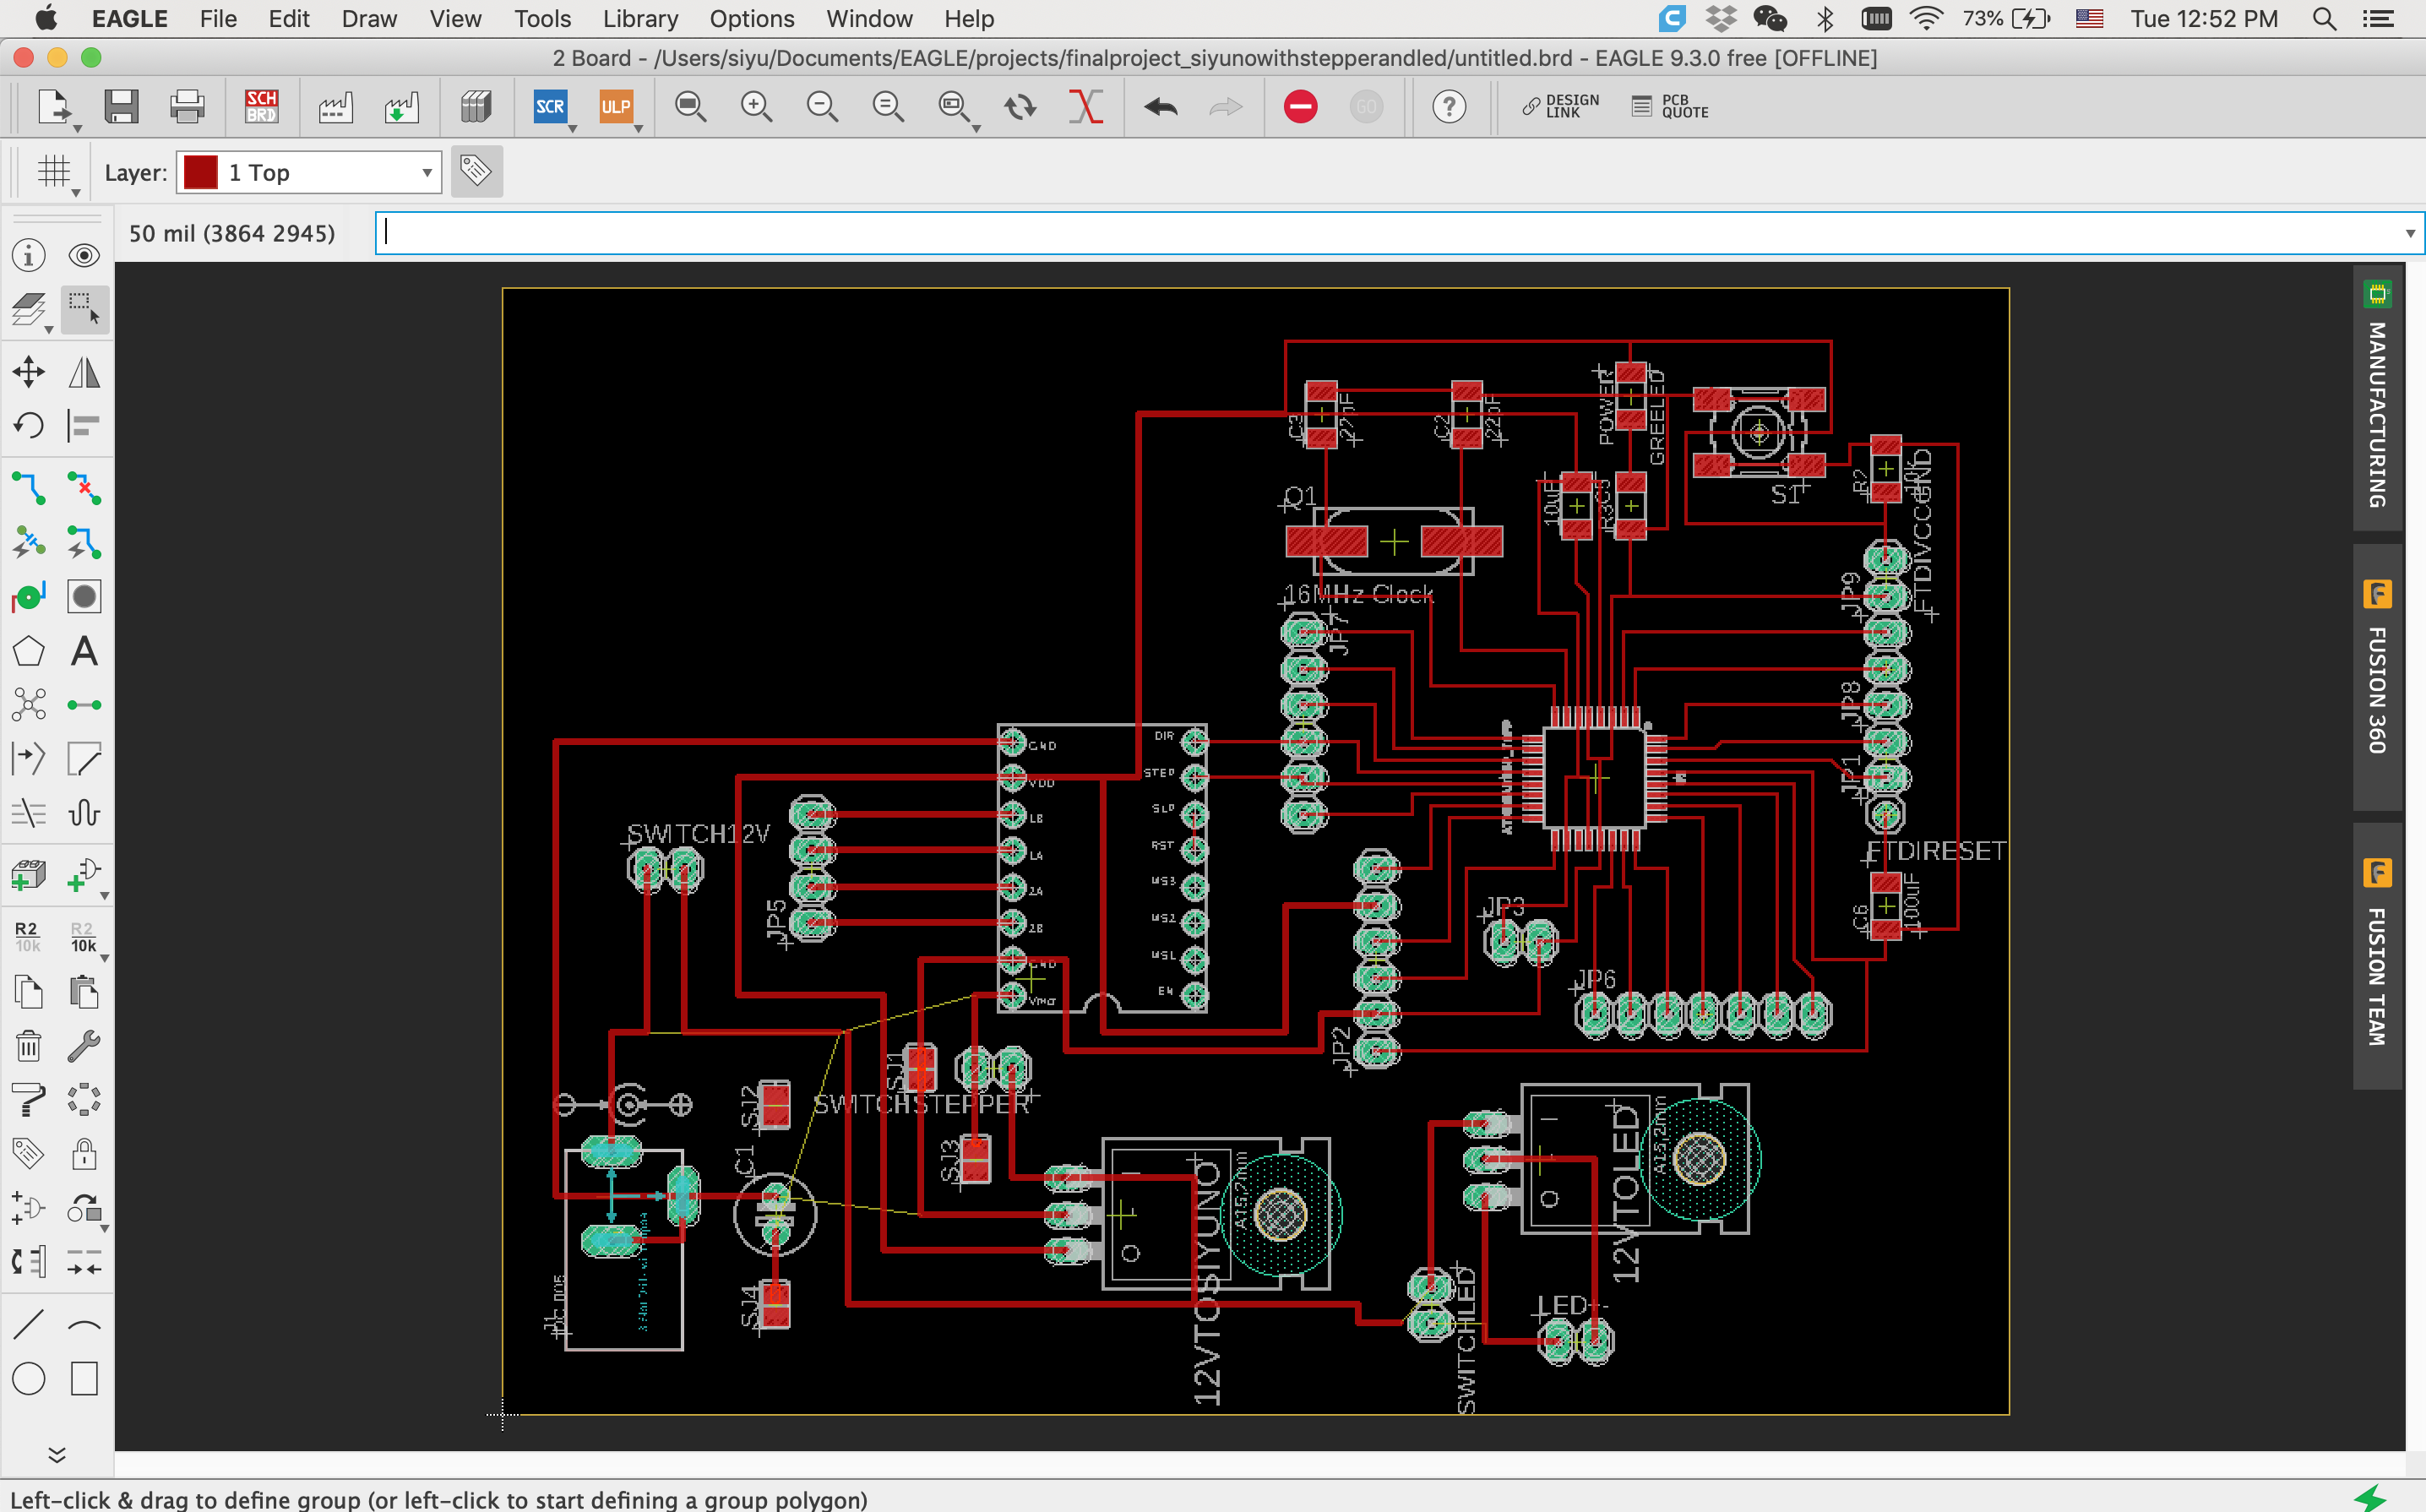Zoom in on the board

[x=756, y=106]
